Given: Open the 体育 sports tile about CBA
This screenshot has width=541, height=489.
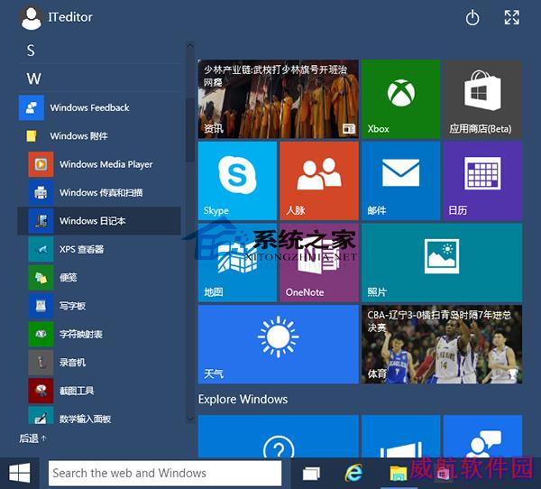Looking at the screenshot, I should pyautogui.click(x=442, y=345).
